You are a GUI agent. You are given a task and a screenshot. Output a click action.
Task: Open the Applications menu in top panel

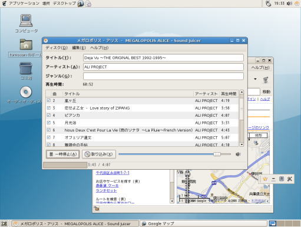point(24,4)
